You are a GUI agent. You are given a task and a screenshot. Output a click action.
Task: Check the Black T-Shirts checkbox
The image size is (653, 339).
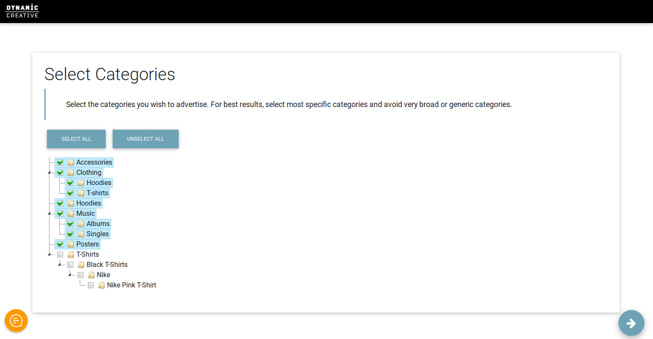pyautogui.click(x=70, y=265)
